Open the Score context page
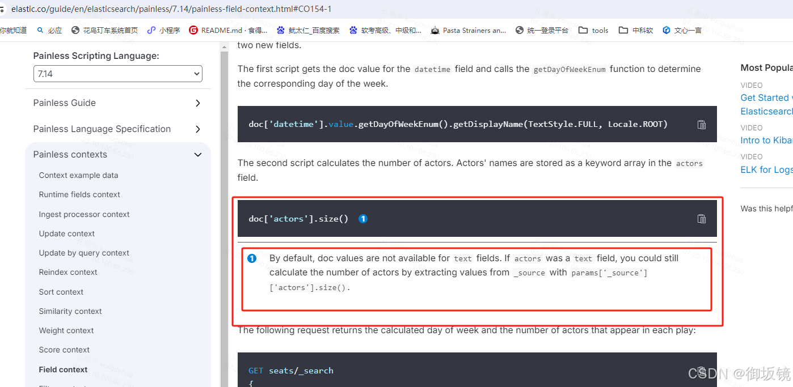Screen dimensions: 793x387 [64, 350]
